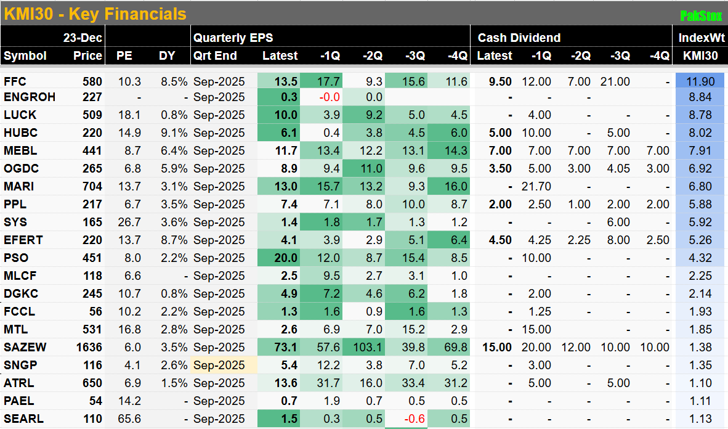Select the SEARL symbol cell
Screen dimensions: 728x429
23,419
